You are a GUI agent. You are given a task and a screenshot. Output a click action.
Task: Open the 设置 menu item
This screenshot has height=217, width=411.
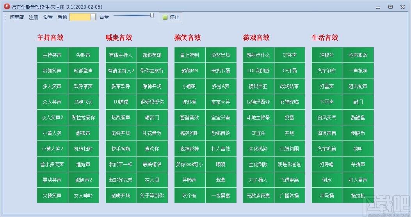click(48, 17)
